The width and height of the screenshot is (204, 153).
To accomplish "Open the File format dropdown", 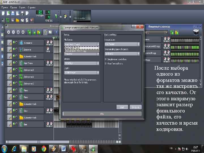I will (82, 44).
